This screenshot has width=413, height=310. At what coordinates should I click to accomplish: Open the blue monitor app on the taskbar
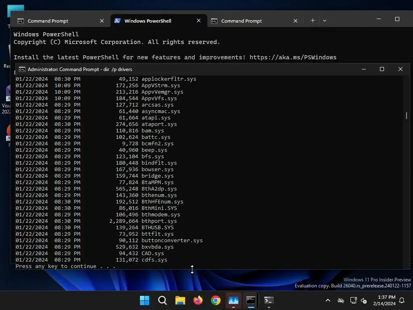(x=234, y=300)
